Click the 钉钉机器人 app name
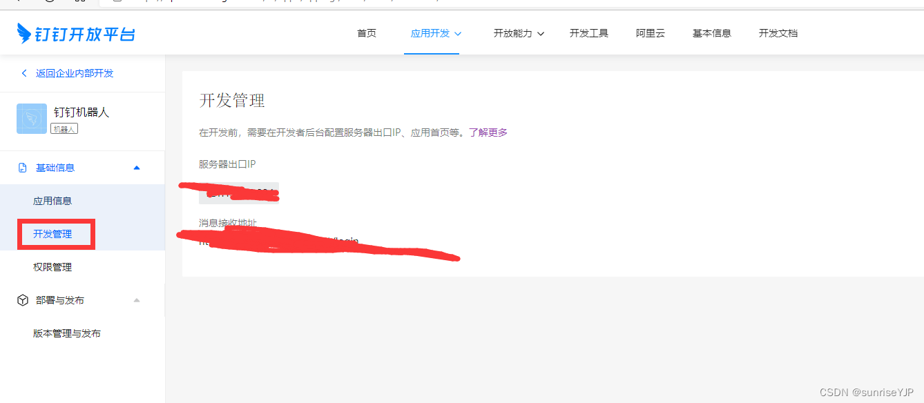This screenshot has height=403, width=924. pos(81,112)
